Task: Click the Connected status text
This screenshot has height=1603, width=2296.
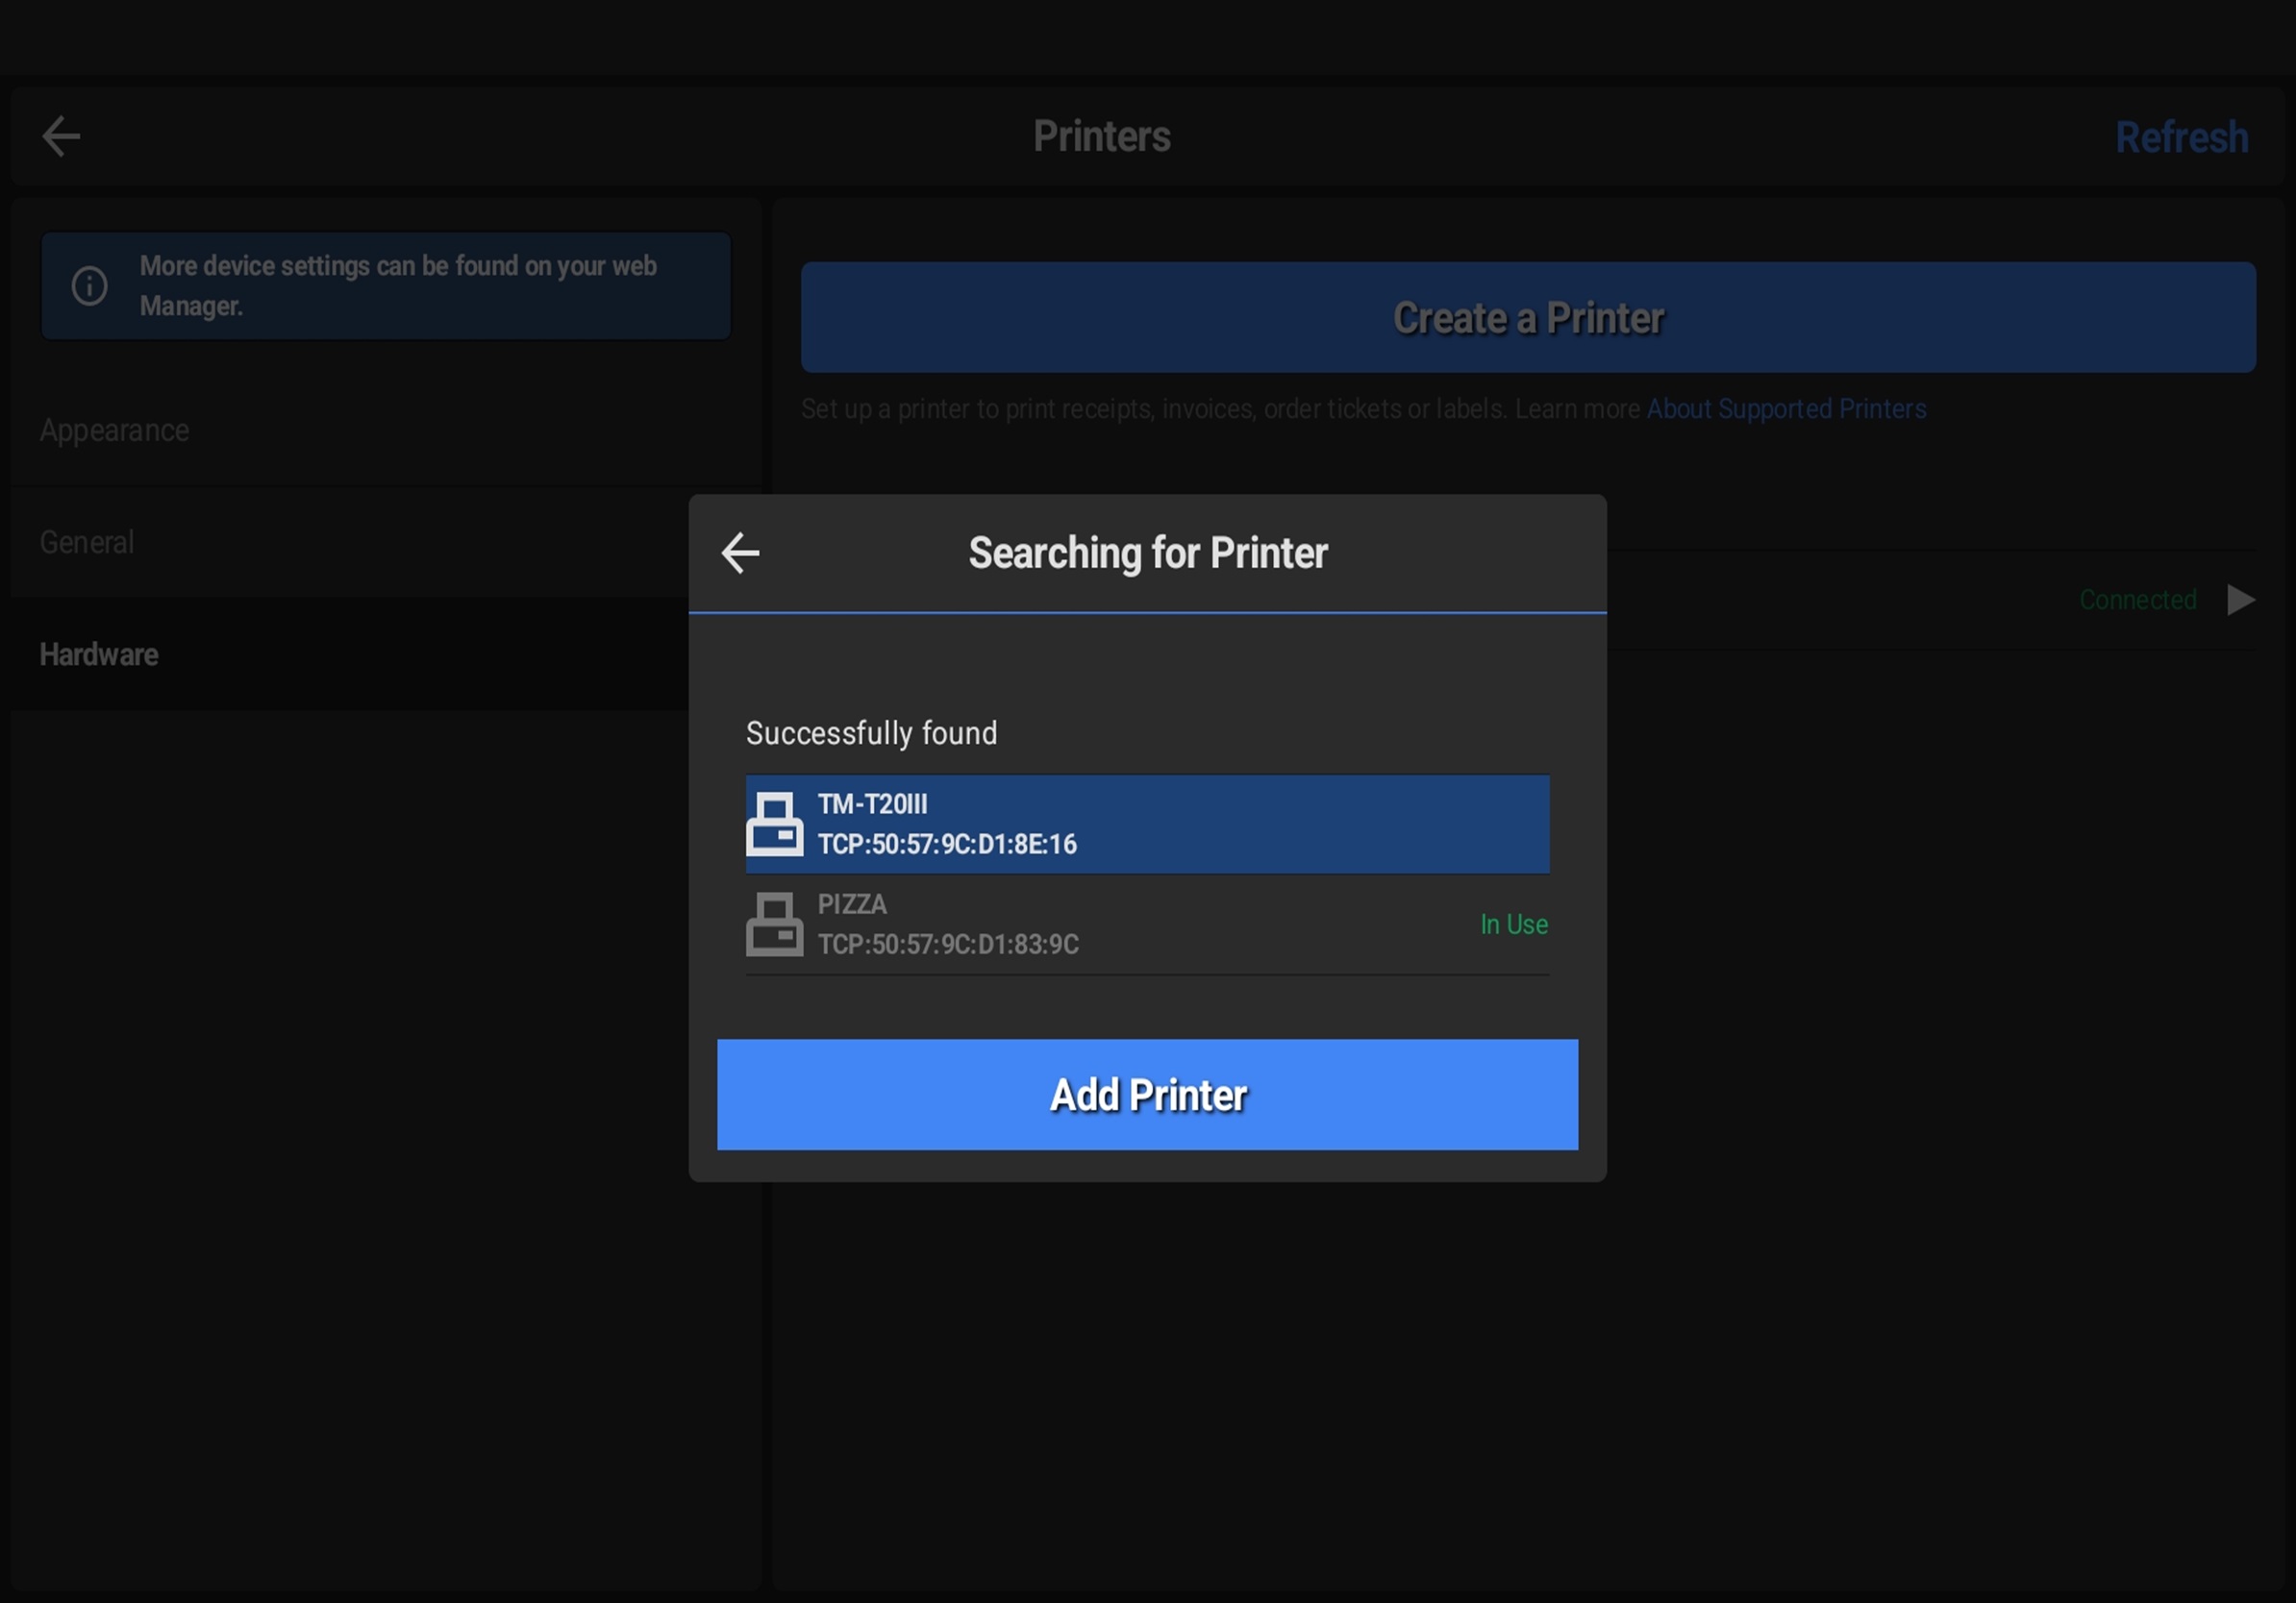Action: coord(2137,600)
